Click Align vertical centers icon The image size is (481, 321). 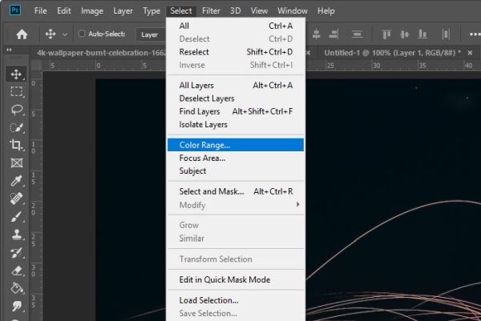(x=316, y=34)
